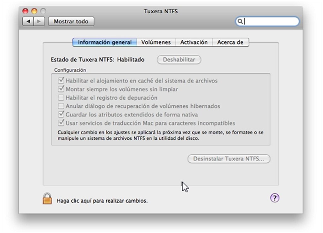Click the magnifying glass search icon
Screen dimensions: 323x233
tap(240, 21)
